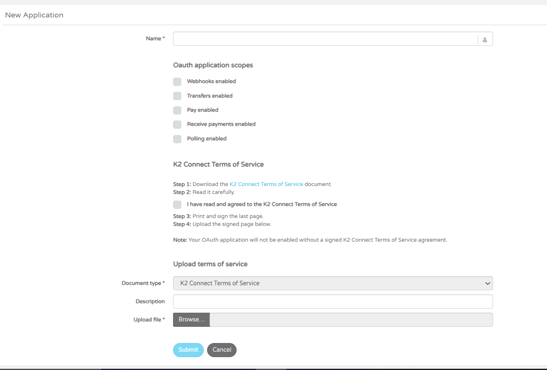Cancel the new application
Viewport: 547px width, 370px height.
pos(222,350)
